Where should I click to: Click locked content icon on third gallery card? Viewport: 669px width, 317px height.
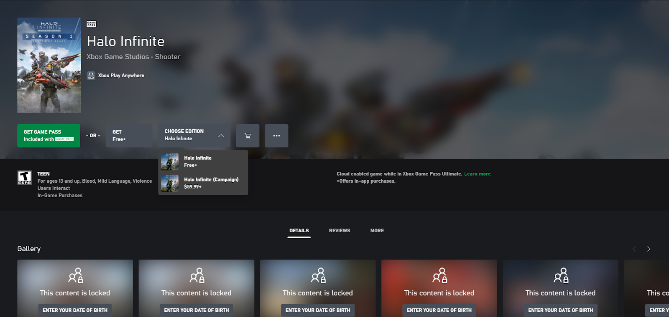pos(318,275)
